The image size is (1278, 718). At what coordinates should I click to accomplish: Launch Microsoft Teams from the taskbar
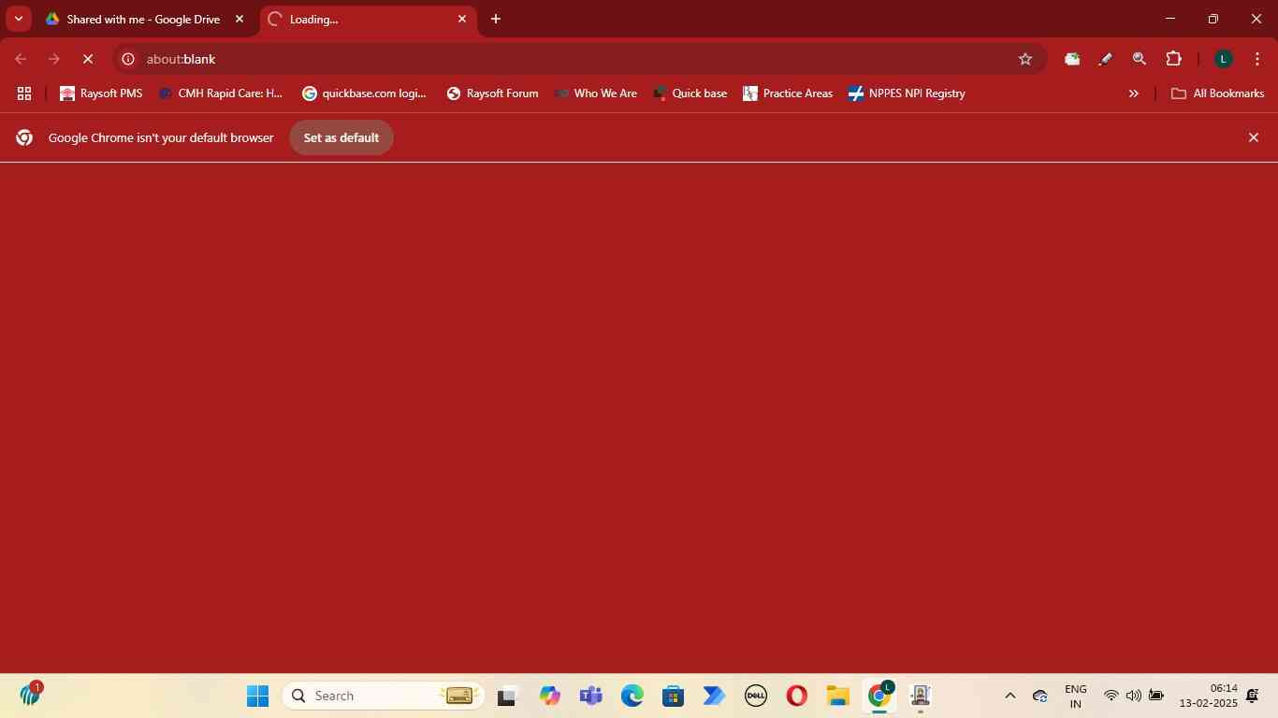pos(590,696)
